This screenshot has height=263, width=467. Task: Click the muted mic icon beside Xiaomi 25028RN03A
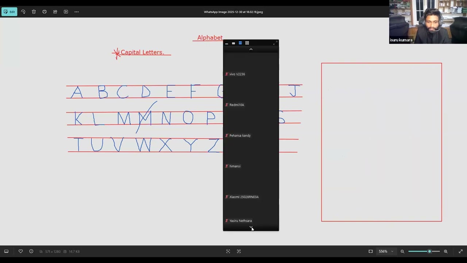(x=227, y=197)
